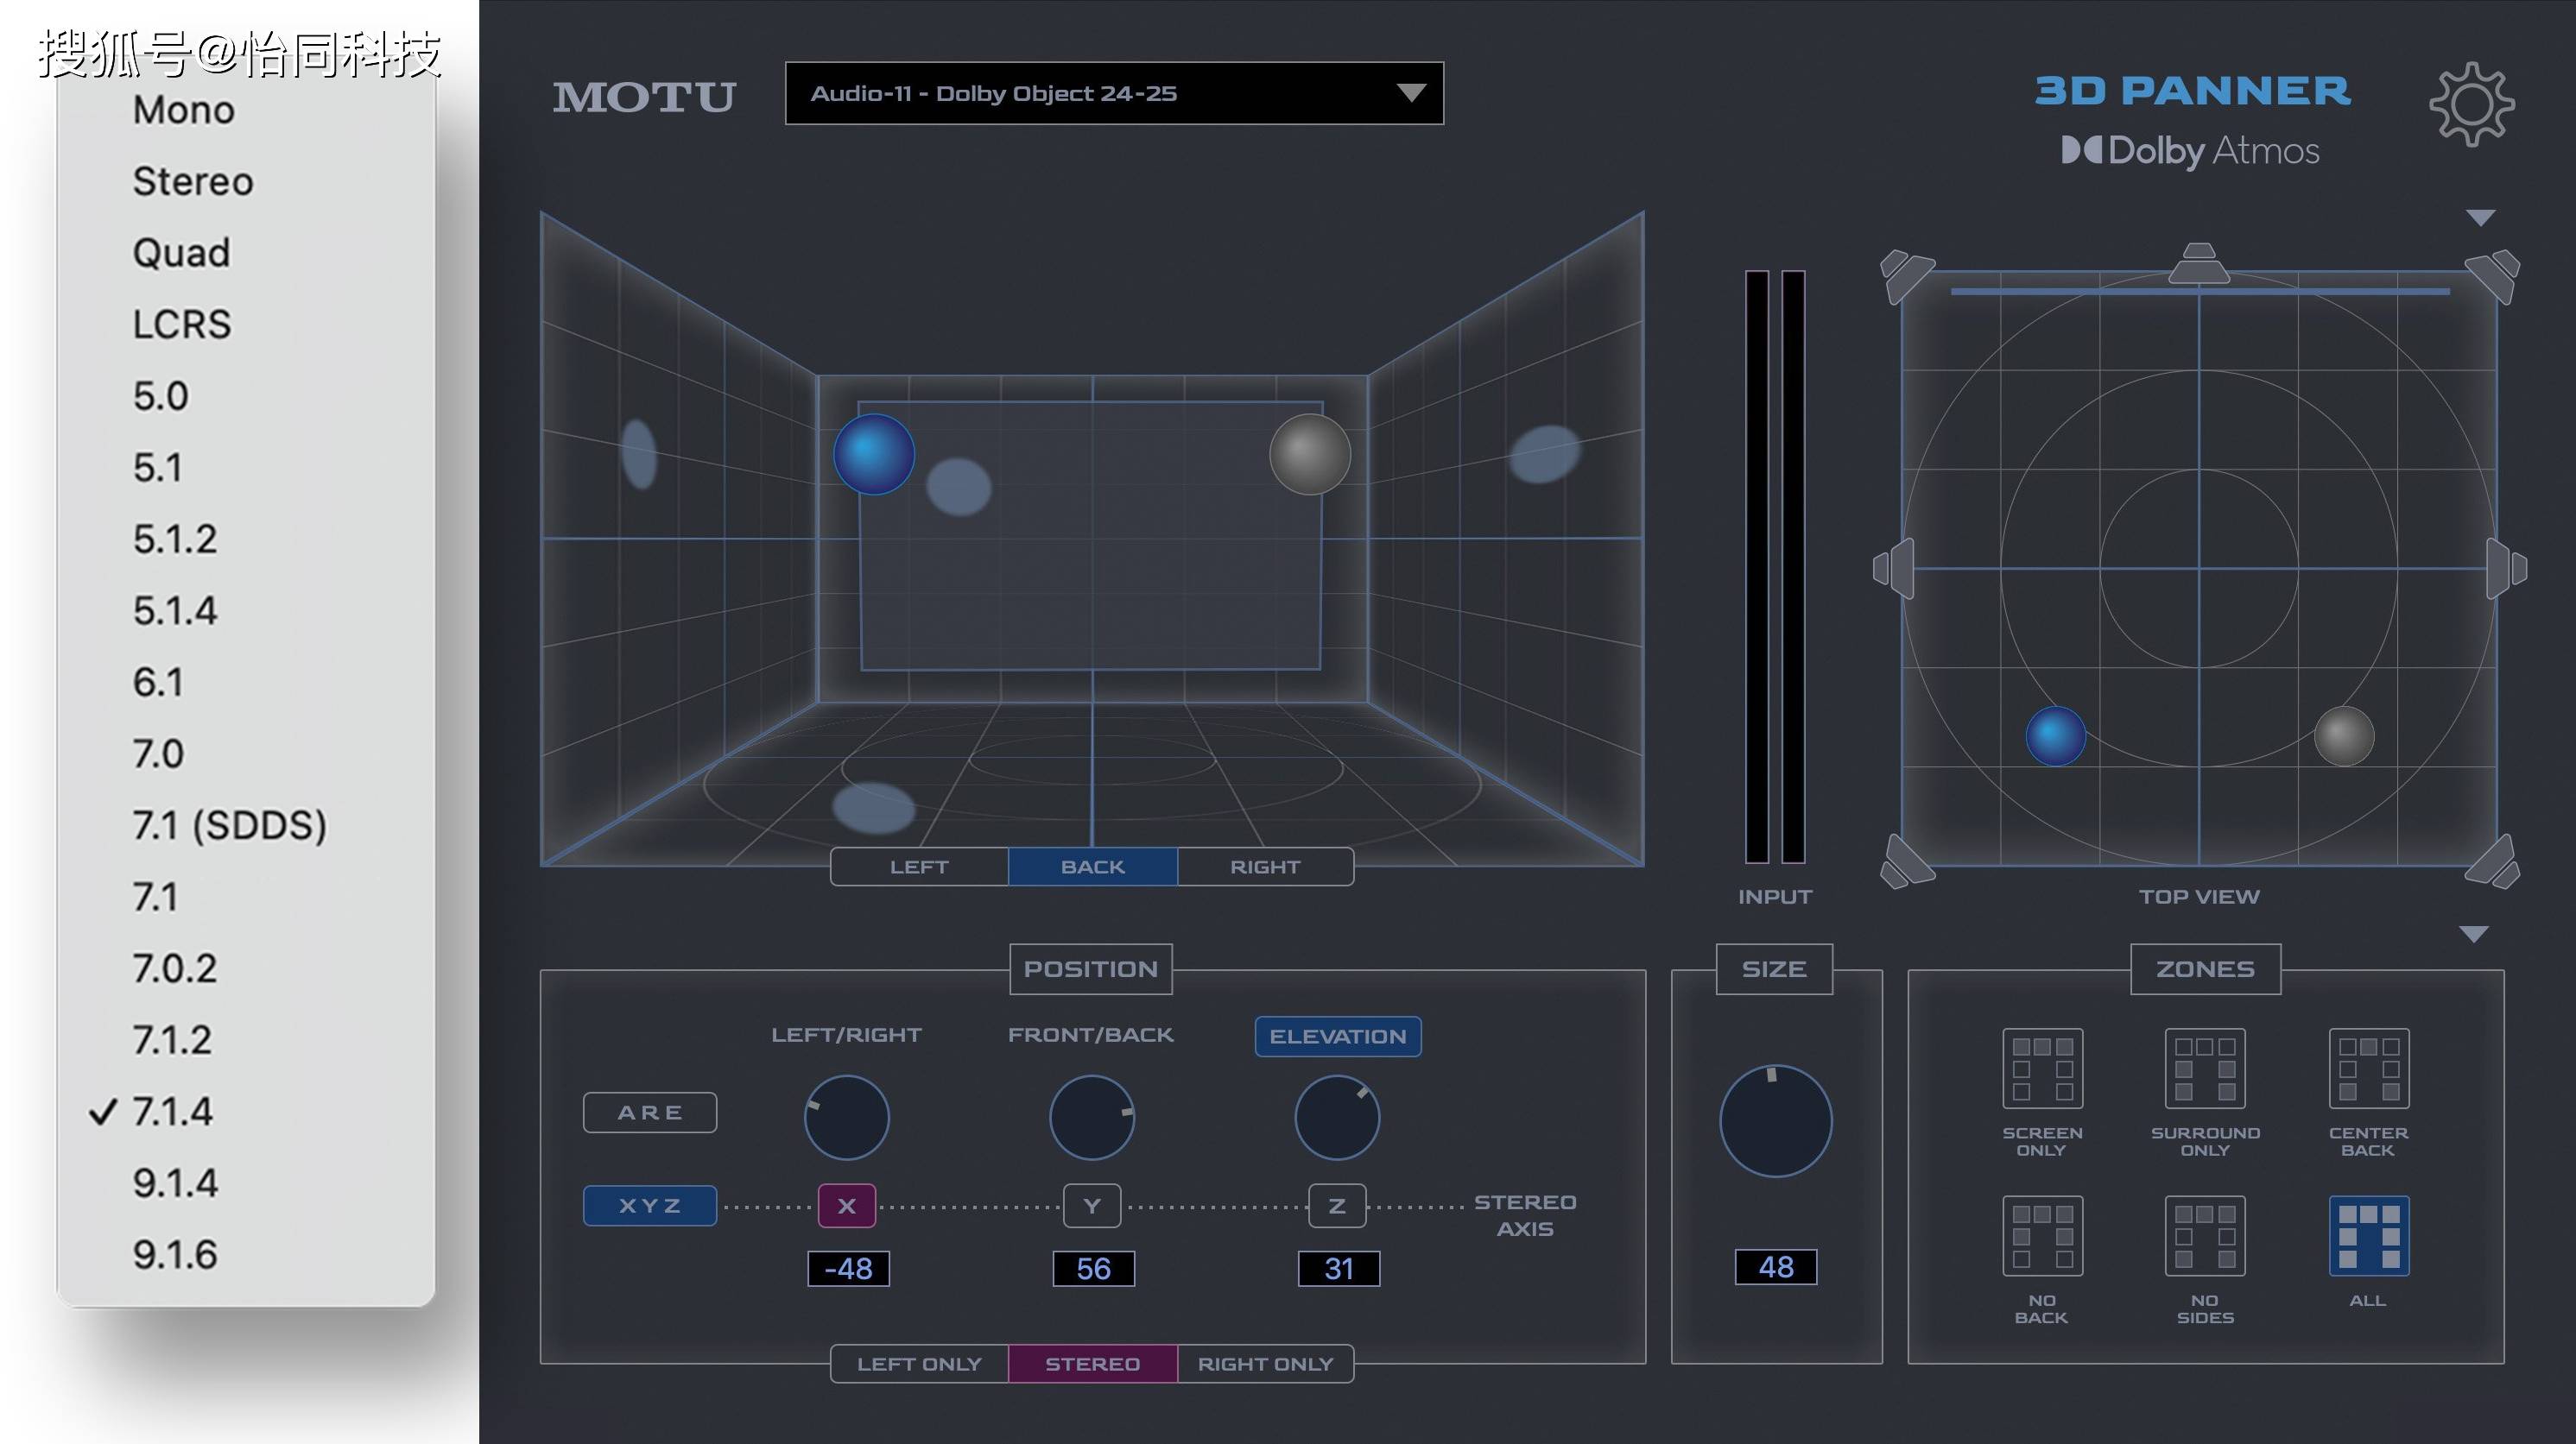Screen dimensions: 2576x1444
Task: Select the No Sides zone icon
Action: point(2205,1236)
